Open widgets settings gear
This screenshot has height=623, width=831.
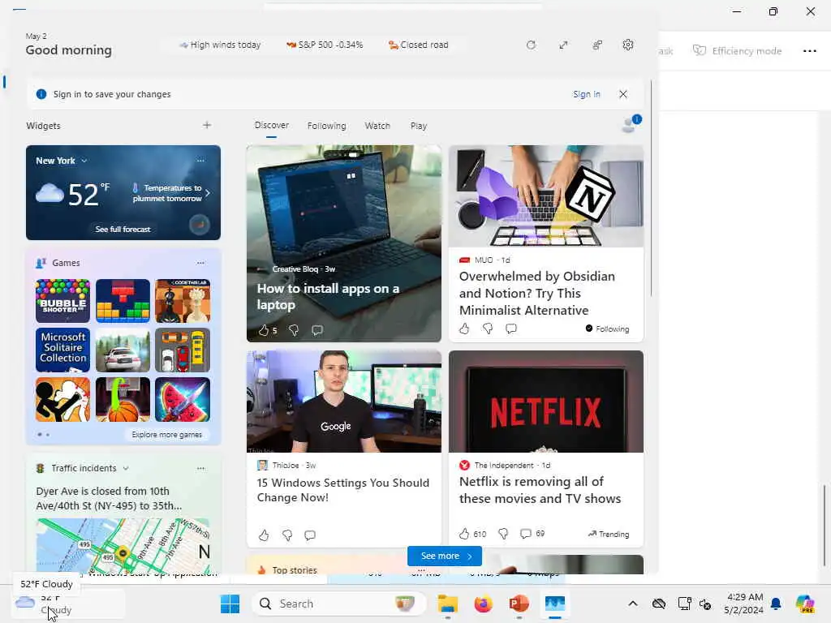(x=628, y=45)
